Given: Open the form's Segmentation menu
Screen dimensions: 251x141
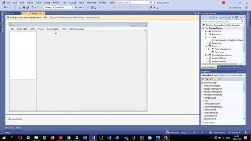Looking at the screenshot, I should (x=53, y=29).
